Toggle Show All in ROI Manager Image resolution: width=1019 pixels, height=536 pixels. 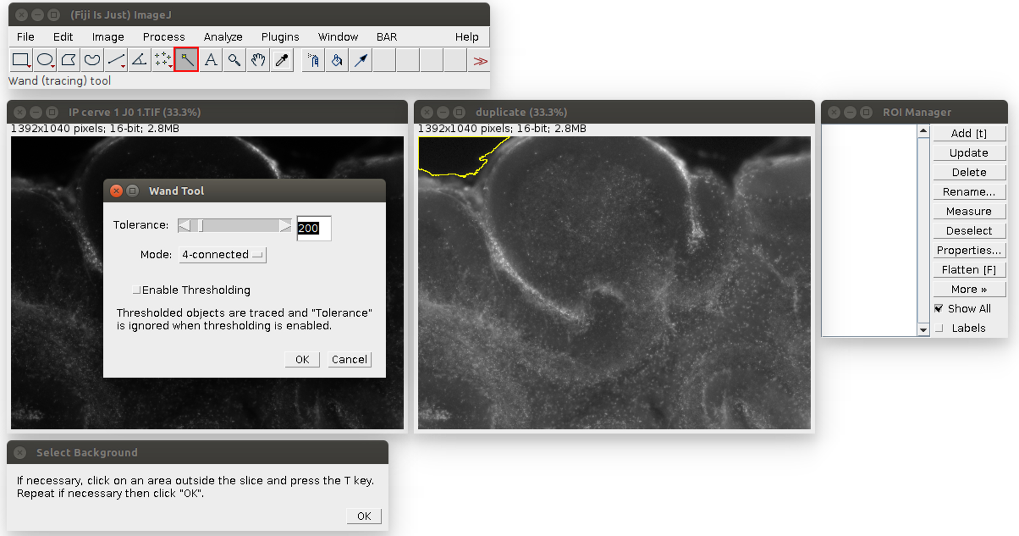coord(939,309)
